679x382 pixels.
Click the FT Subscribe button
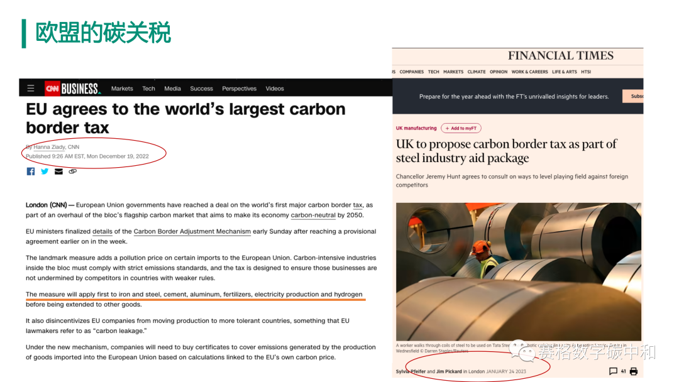point(632,96)
